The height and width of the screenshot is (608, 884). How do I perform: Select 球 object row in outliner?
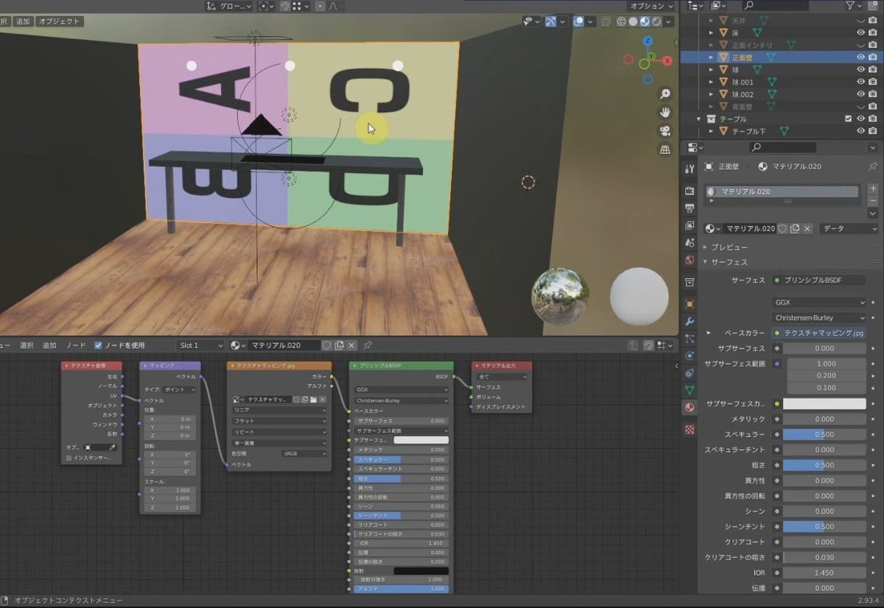pyautogui.click(x=781, y=69)
